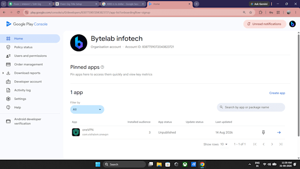
Task: Click the Create app link
Action: 277,93
